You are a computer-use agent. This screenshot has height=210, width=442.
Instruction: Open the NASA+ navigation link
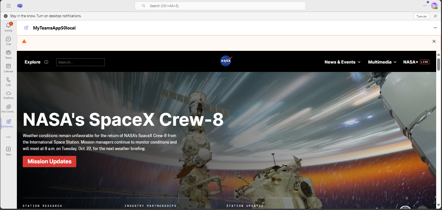tap(411, 62)
